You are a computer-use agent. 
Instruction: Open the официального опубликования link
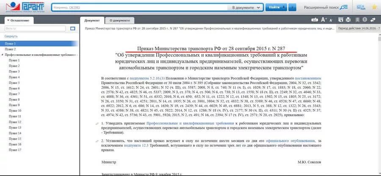[290, 141]
